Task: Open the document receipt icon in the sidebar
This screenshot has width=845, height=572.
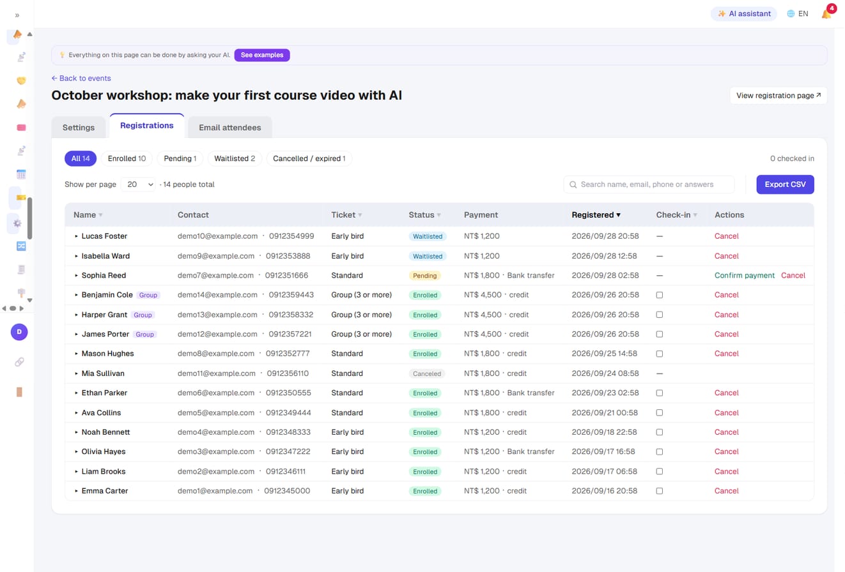Action: (21, 269)
